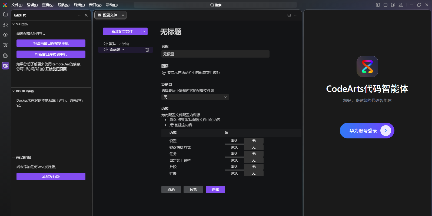The width and height of the screenshot is (432, 216).
Task: Open the 编辑 menu
Action: [32, 5]
